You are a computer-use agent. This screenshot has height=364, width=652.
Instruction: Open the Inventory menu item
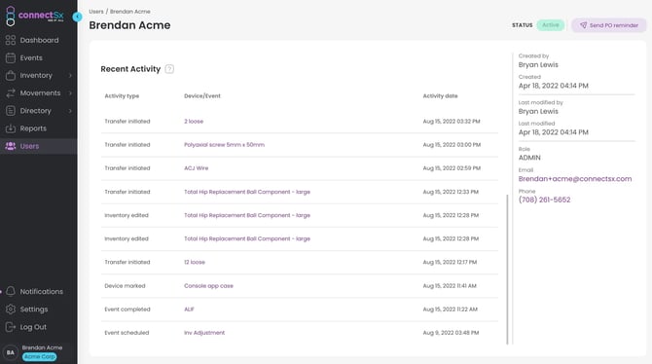point(38,75)
